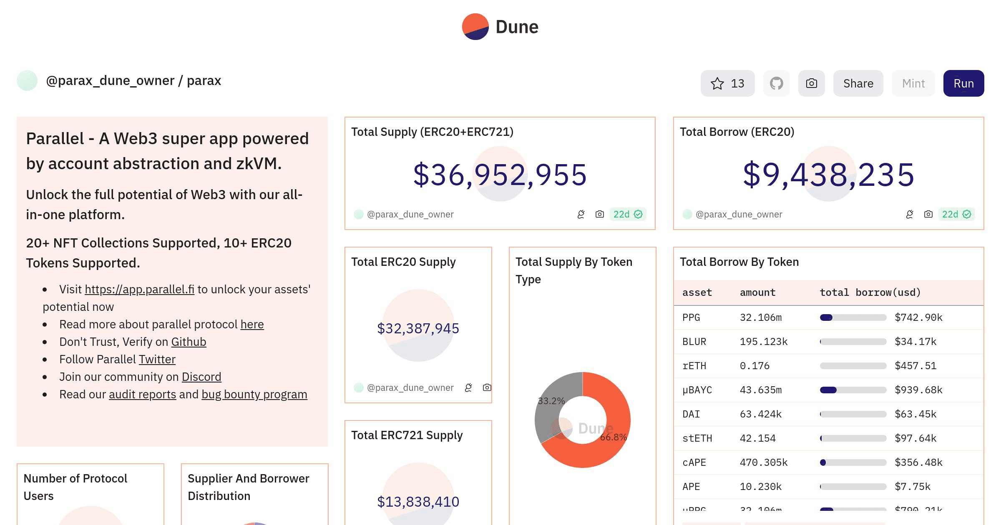Click the $9,438,235 total borrow value
1001x525 pixels.
(x=829, y=175)
